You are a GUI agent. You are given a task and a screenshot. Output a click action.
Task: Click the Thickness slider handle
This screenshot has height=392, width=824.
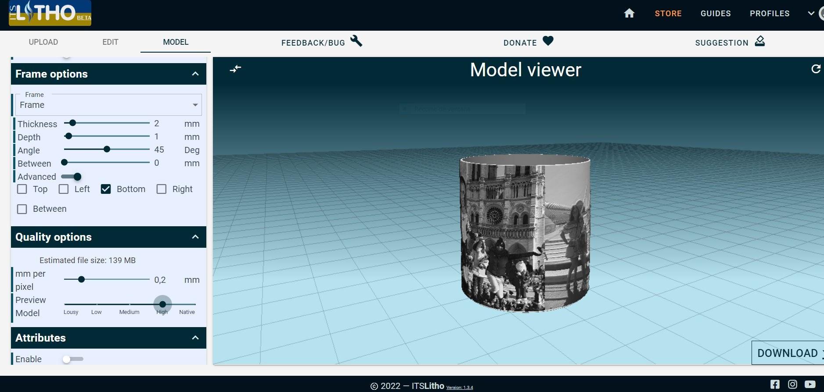coord(73,123)
